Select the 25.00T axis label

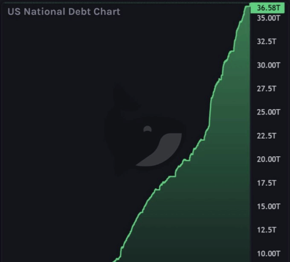coord(269,112)
